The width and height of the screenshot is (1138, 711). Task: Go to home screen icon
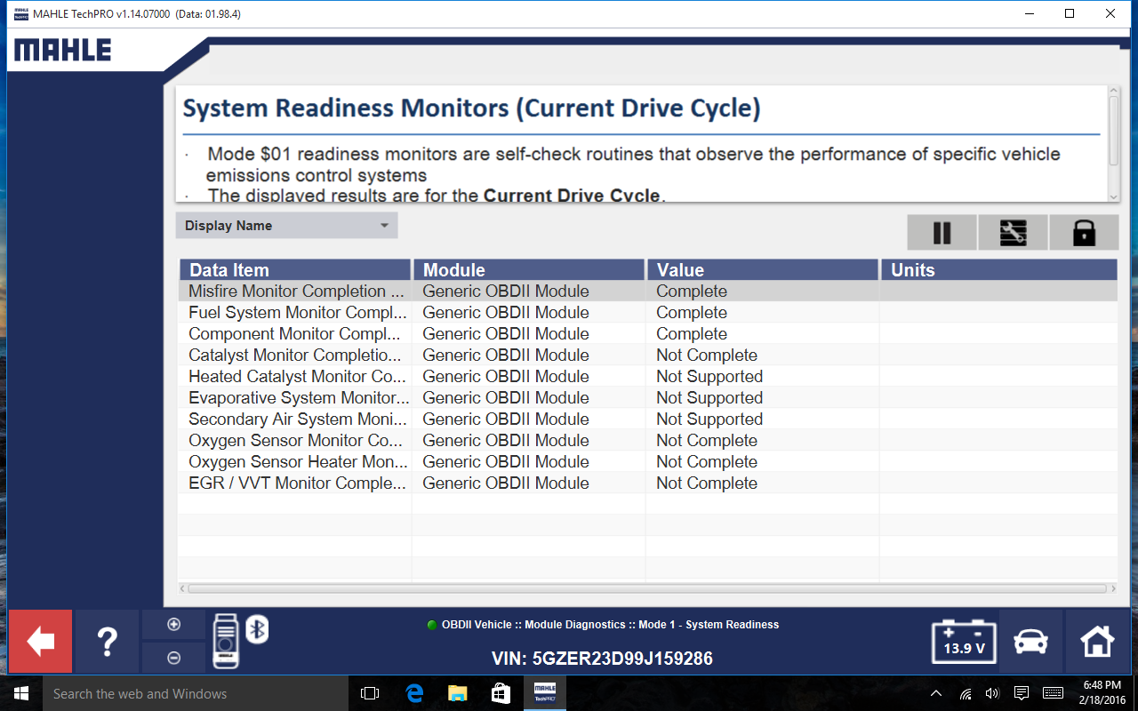click(x=1097, y=641)
